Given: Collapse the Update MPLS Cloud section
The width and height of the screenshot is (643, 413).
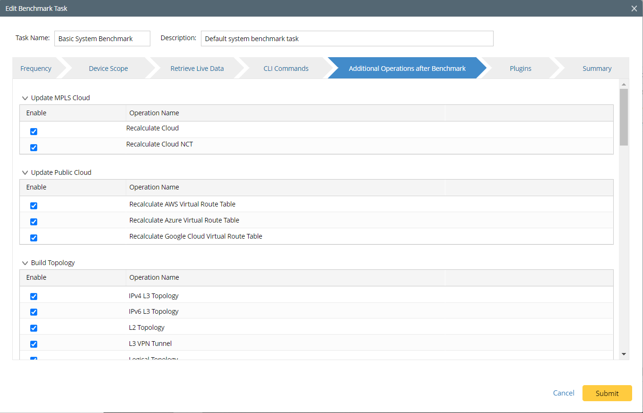Looking at the screenshot, I should [x=25, y=97].
